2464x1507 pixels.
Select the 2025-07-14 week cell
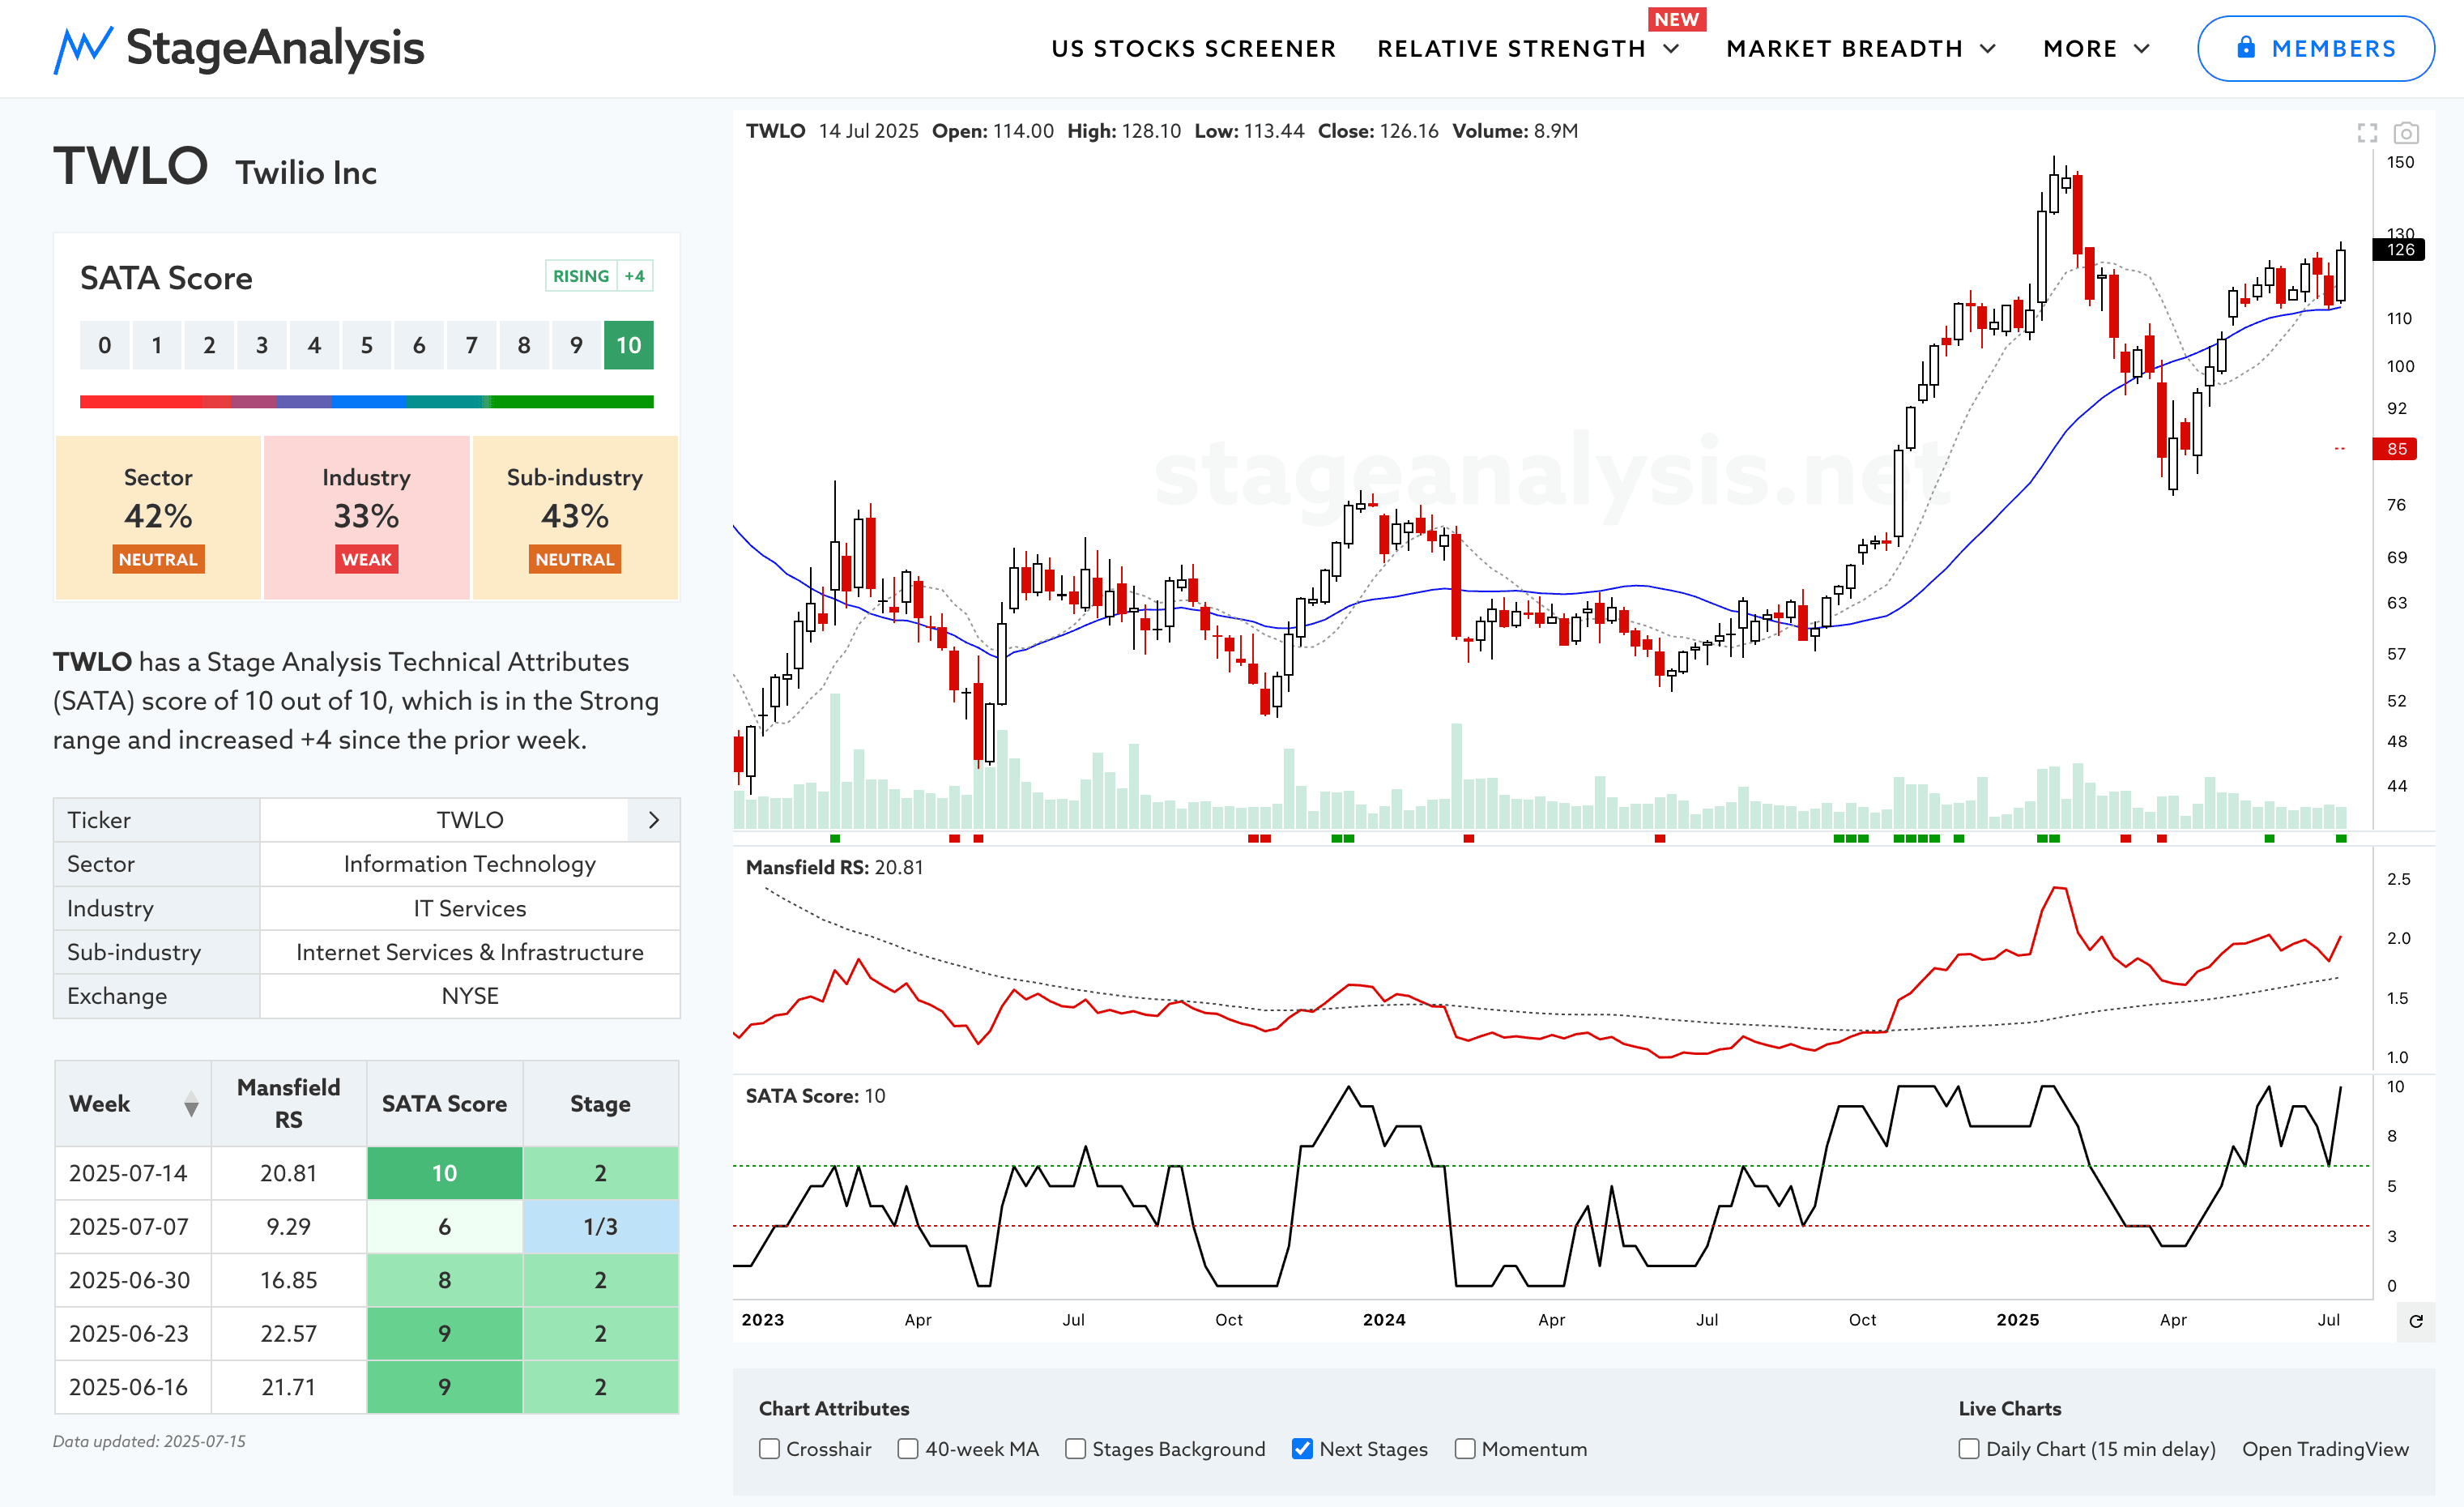click(133, 1173)
